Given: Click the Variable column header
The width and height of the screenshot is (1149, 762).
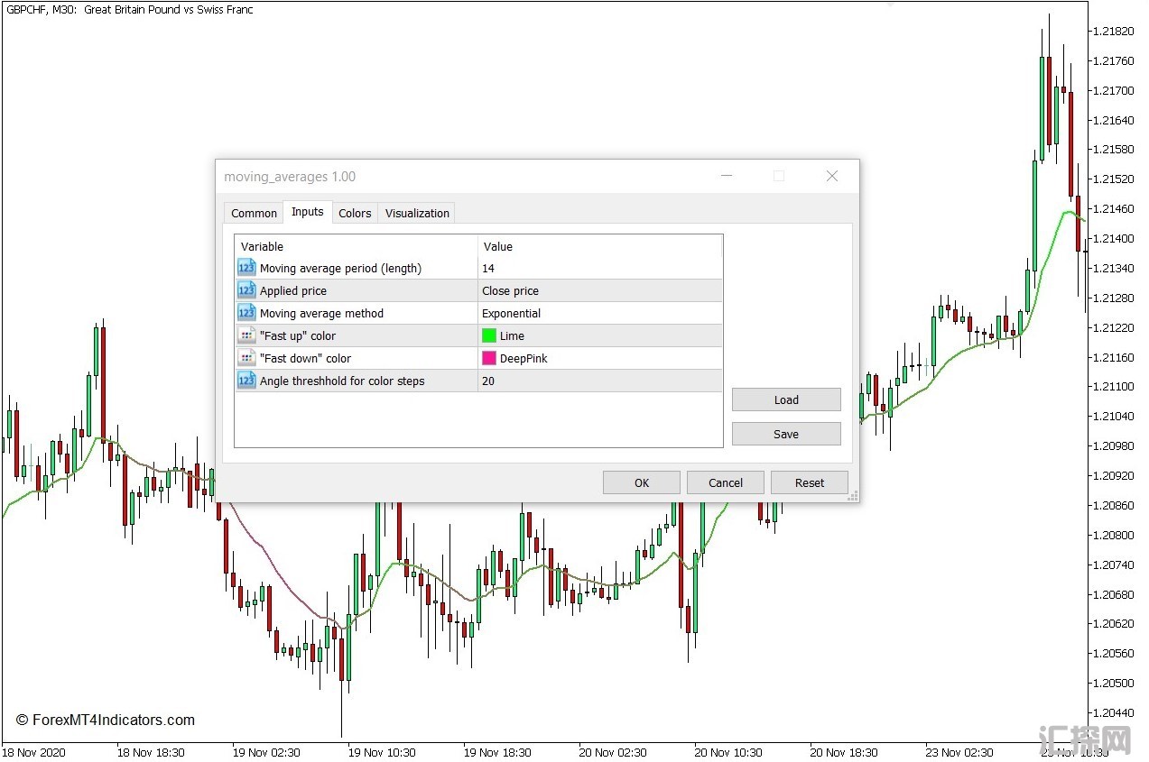Looking at the screenshot, I should pyautogui.click(x=357, y=246).
